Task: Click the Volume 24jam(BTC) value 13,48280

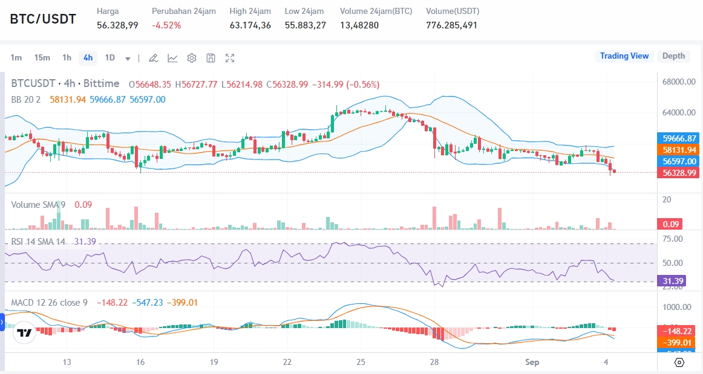Action: [x=359, y=25]
